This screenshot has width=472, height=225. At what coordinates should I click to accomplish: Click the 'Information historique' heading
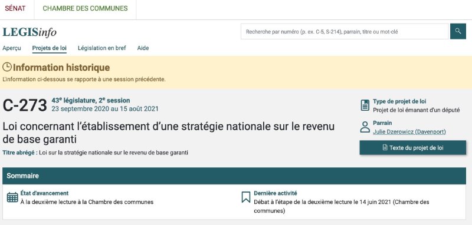61,67
